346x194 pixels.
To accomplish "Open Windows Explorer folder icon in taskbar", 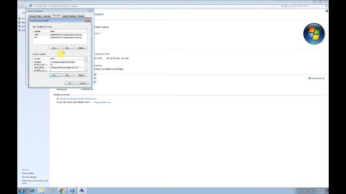I will [42, 191].
